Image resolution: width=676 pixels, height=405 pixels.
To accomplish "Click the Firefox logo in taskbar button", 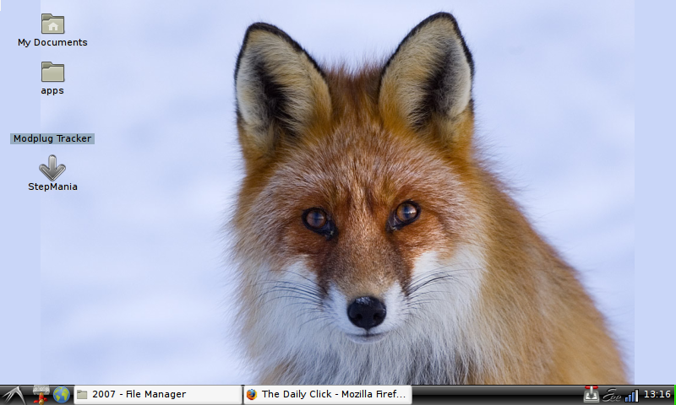I will [x=251, y=394].
